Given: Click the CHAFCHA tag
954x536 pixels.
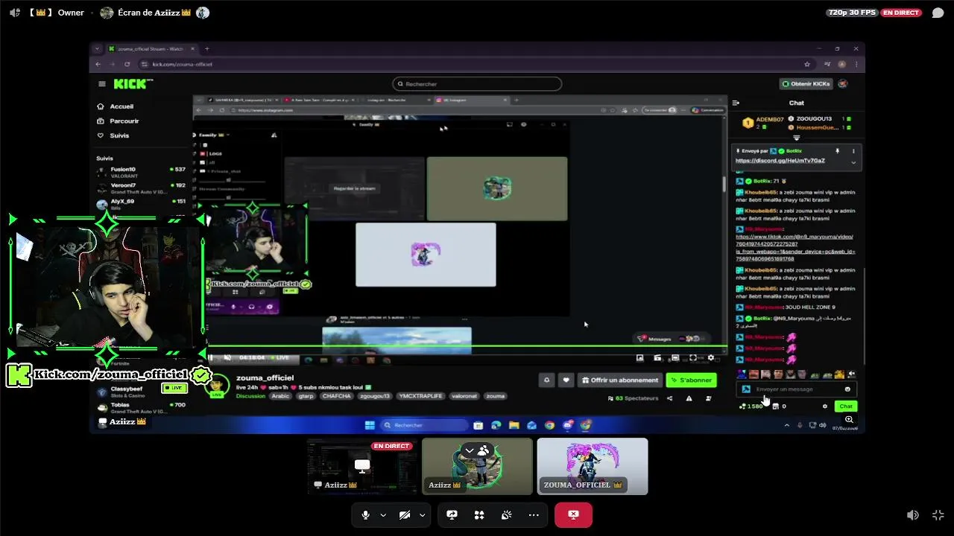Looking at the screenshot, I should (336, 396).
